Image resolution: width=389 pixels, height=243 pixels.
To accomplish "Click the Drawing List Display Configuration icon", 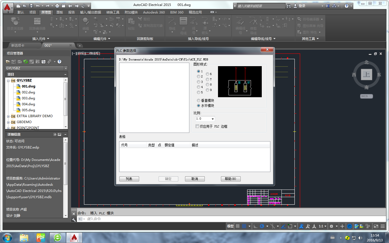I will click(43, 62).
